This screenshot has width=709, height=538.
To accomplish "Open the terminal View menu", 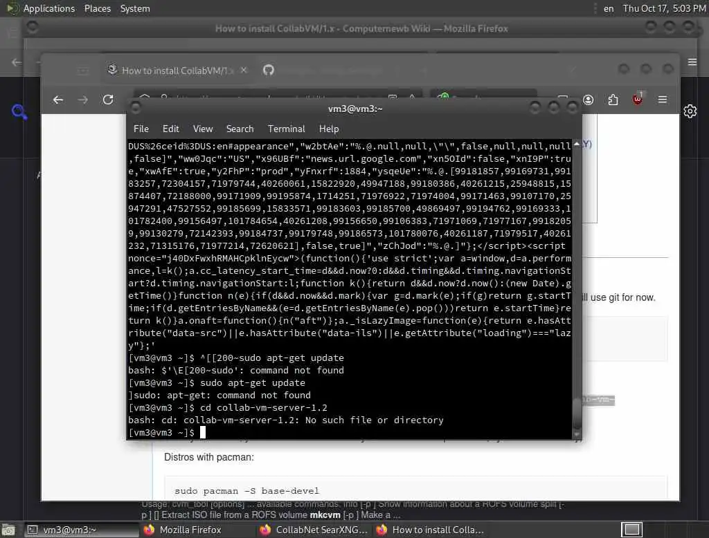I will click(203, 129).
